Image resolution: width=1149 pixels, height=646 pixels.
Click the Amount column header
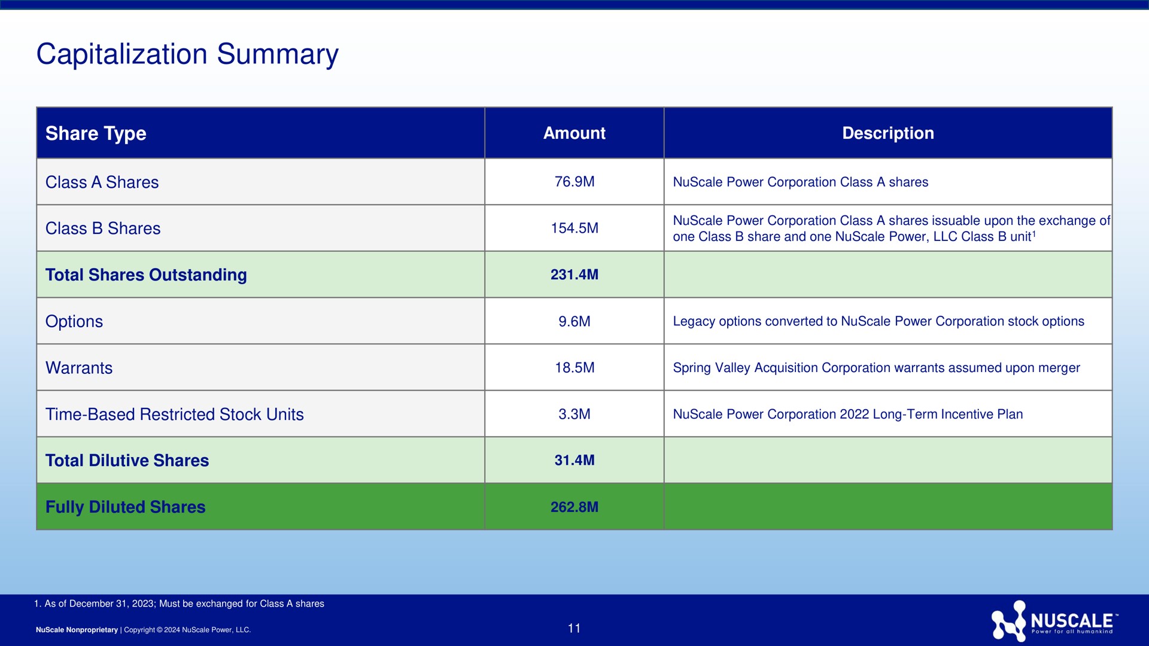point(574,133)
